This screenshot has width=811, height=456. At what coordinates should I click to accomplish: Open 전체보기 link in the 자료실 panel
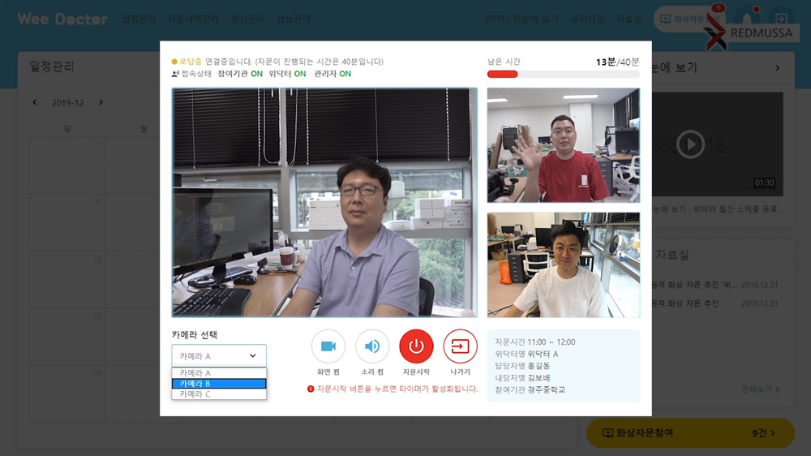761,389
